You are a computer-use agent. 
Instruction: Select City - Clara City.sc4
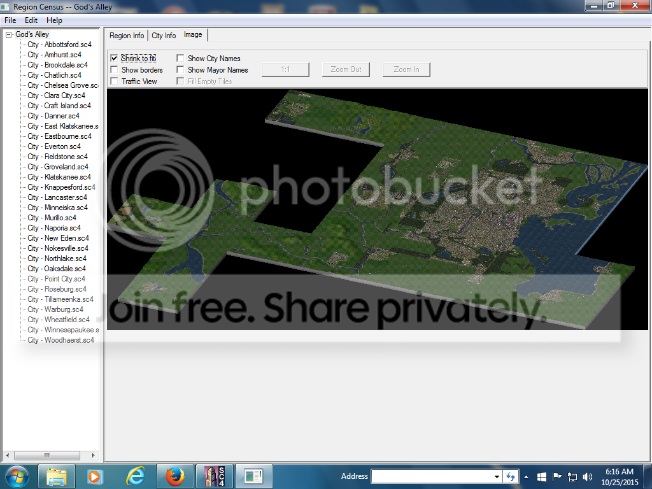coord(56,96)
